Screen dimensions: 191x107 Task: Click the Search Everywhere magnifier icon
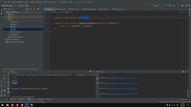[190, 6]
